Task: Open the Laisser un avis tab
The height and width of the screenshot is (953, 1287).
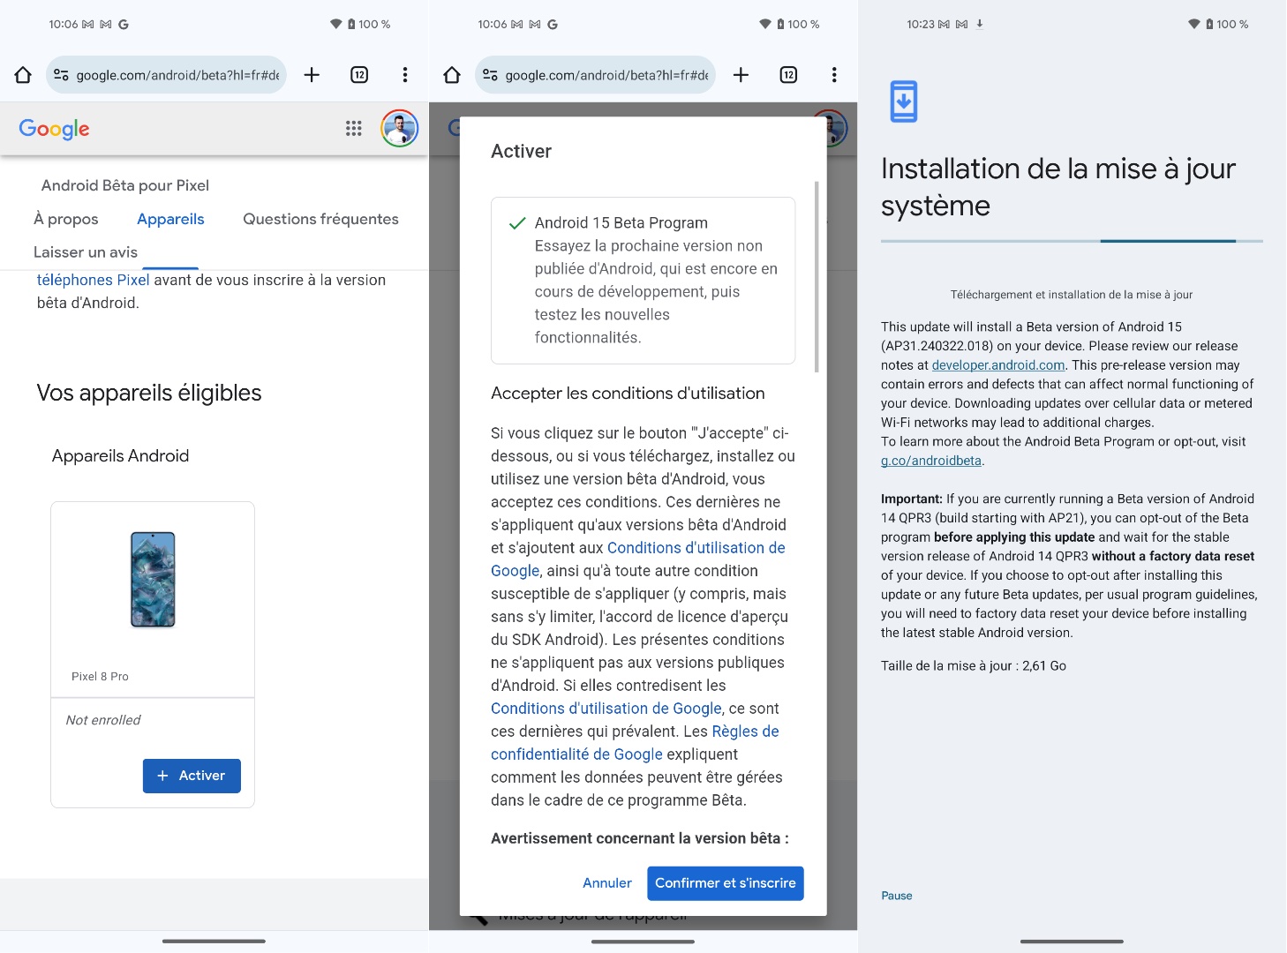Action: [86, 252]
